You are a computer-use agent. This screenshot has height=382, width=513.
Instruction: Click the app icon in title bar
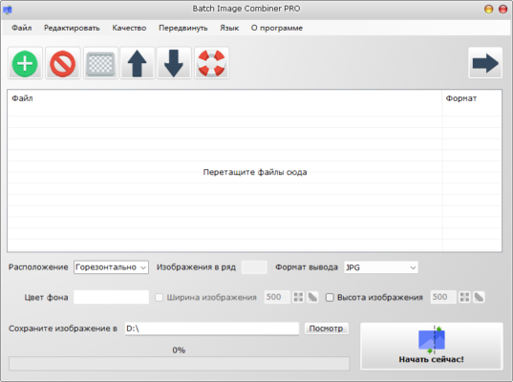pos(8,10)
